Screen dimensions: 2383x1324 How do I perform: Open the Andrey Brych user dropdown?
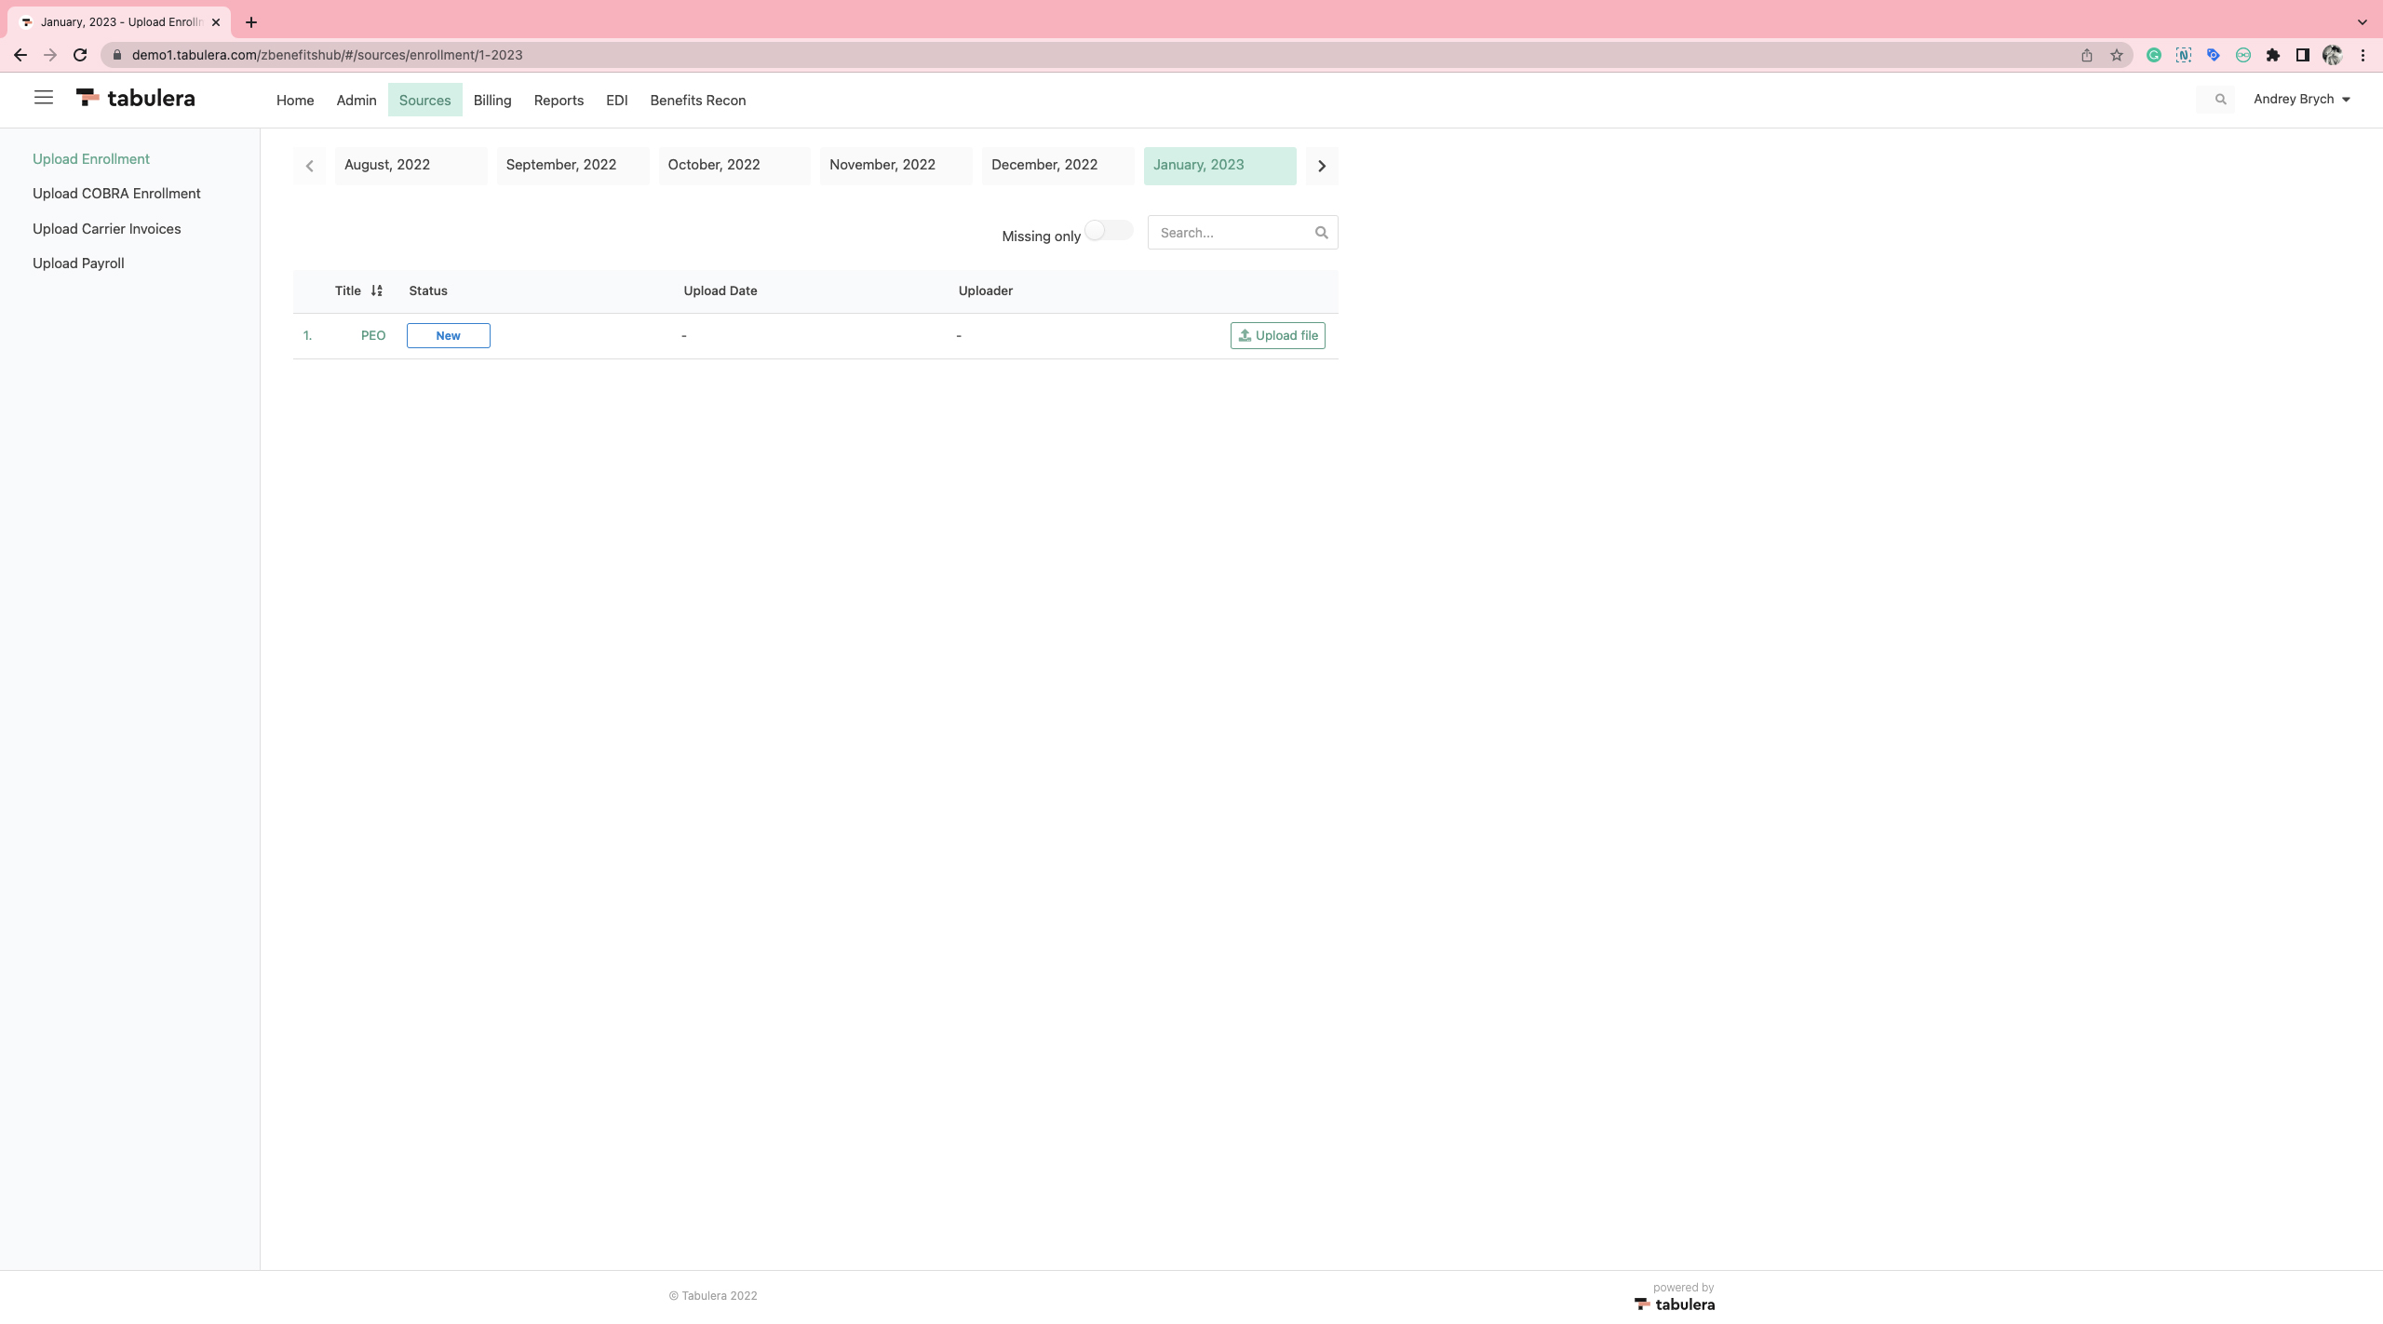click(2301, 100)
